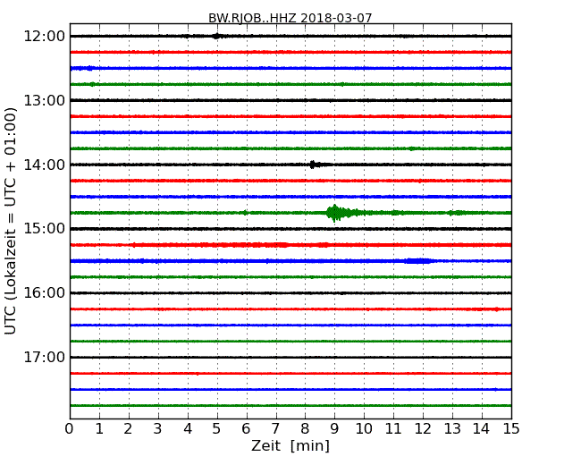Click the 17:00 time label
The image size is (581, 465).
click(44, 358)
